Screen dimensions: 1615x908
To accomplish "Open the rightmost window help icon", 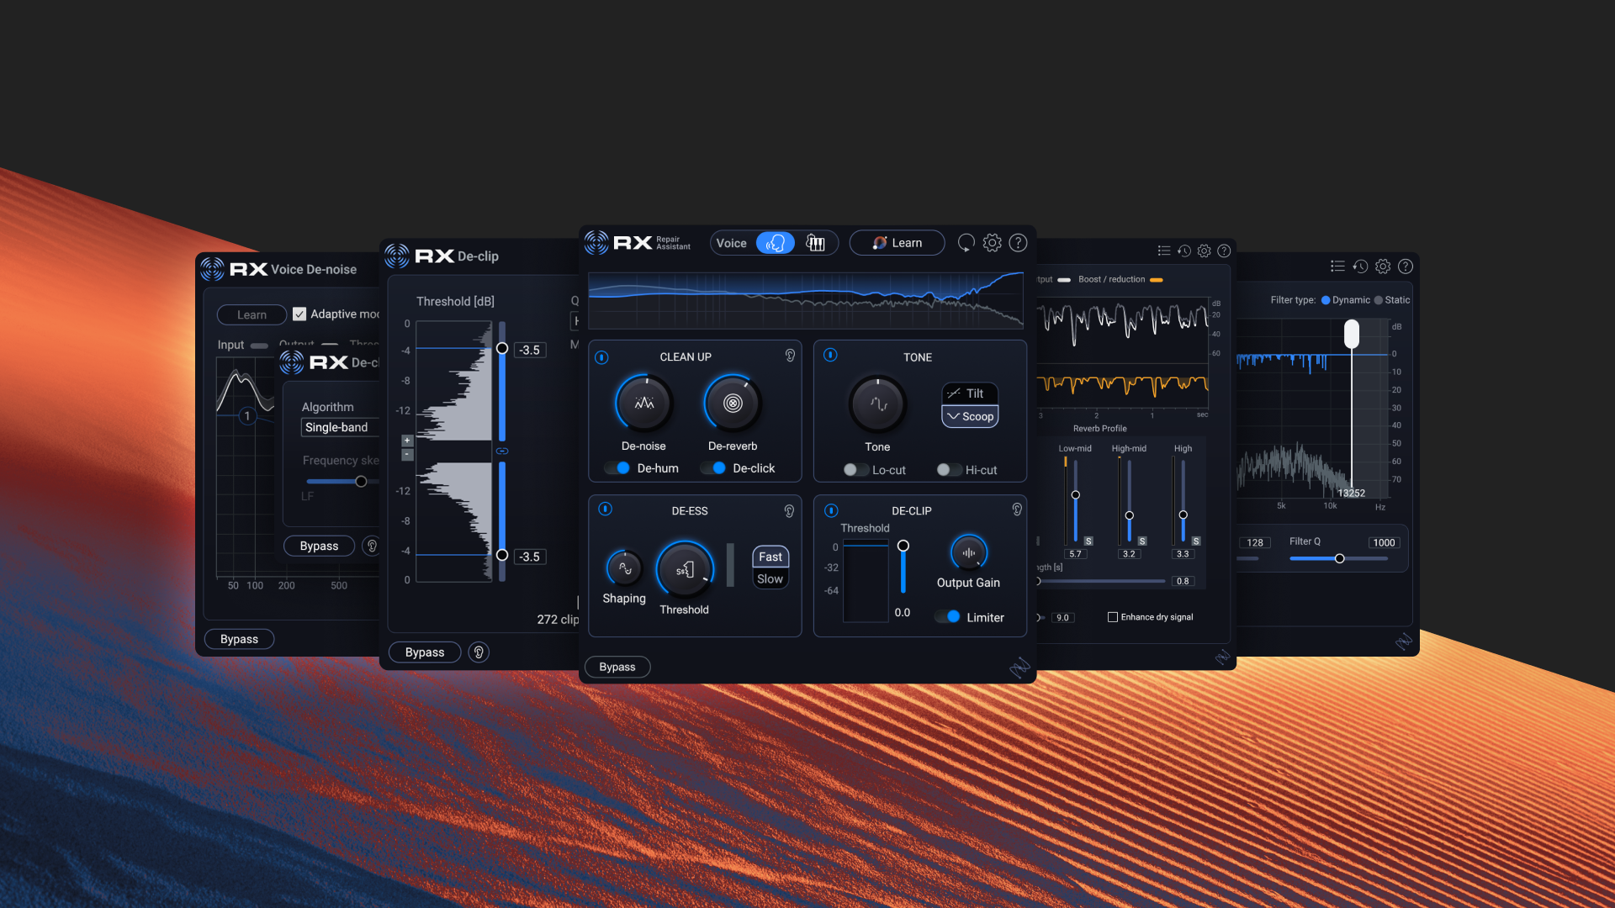I will (x=1406, y=267).
